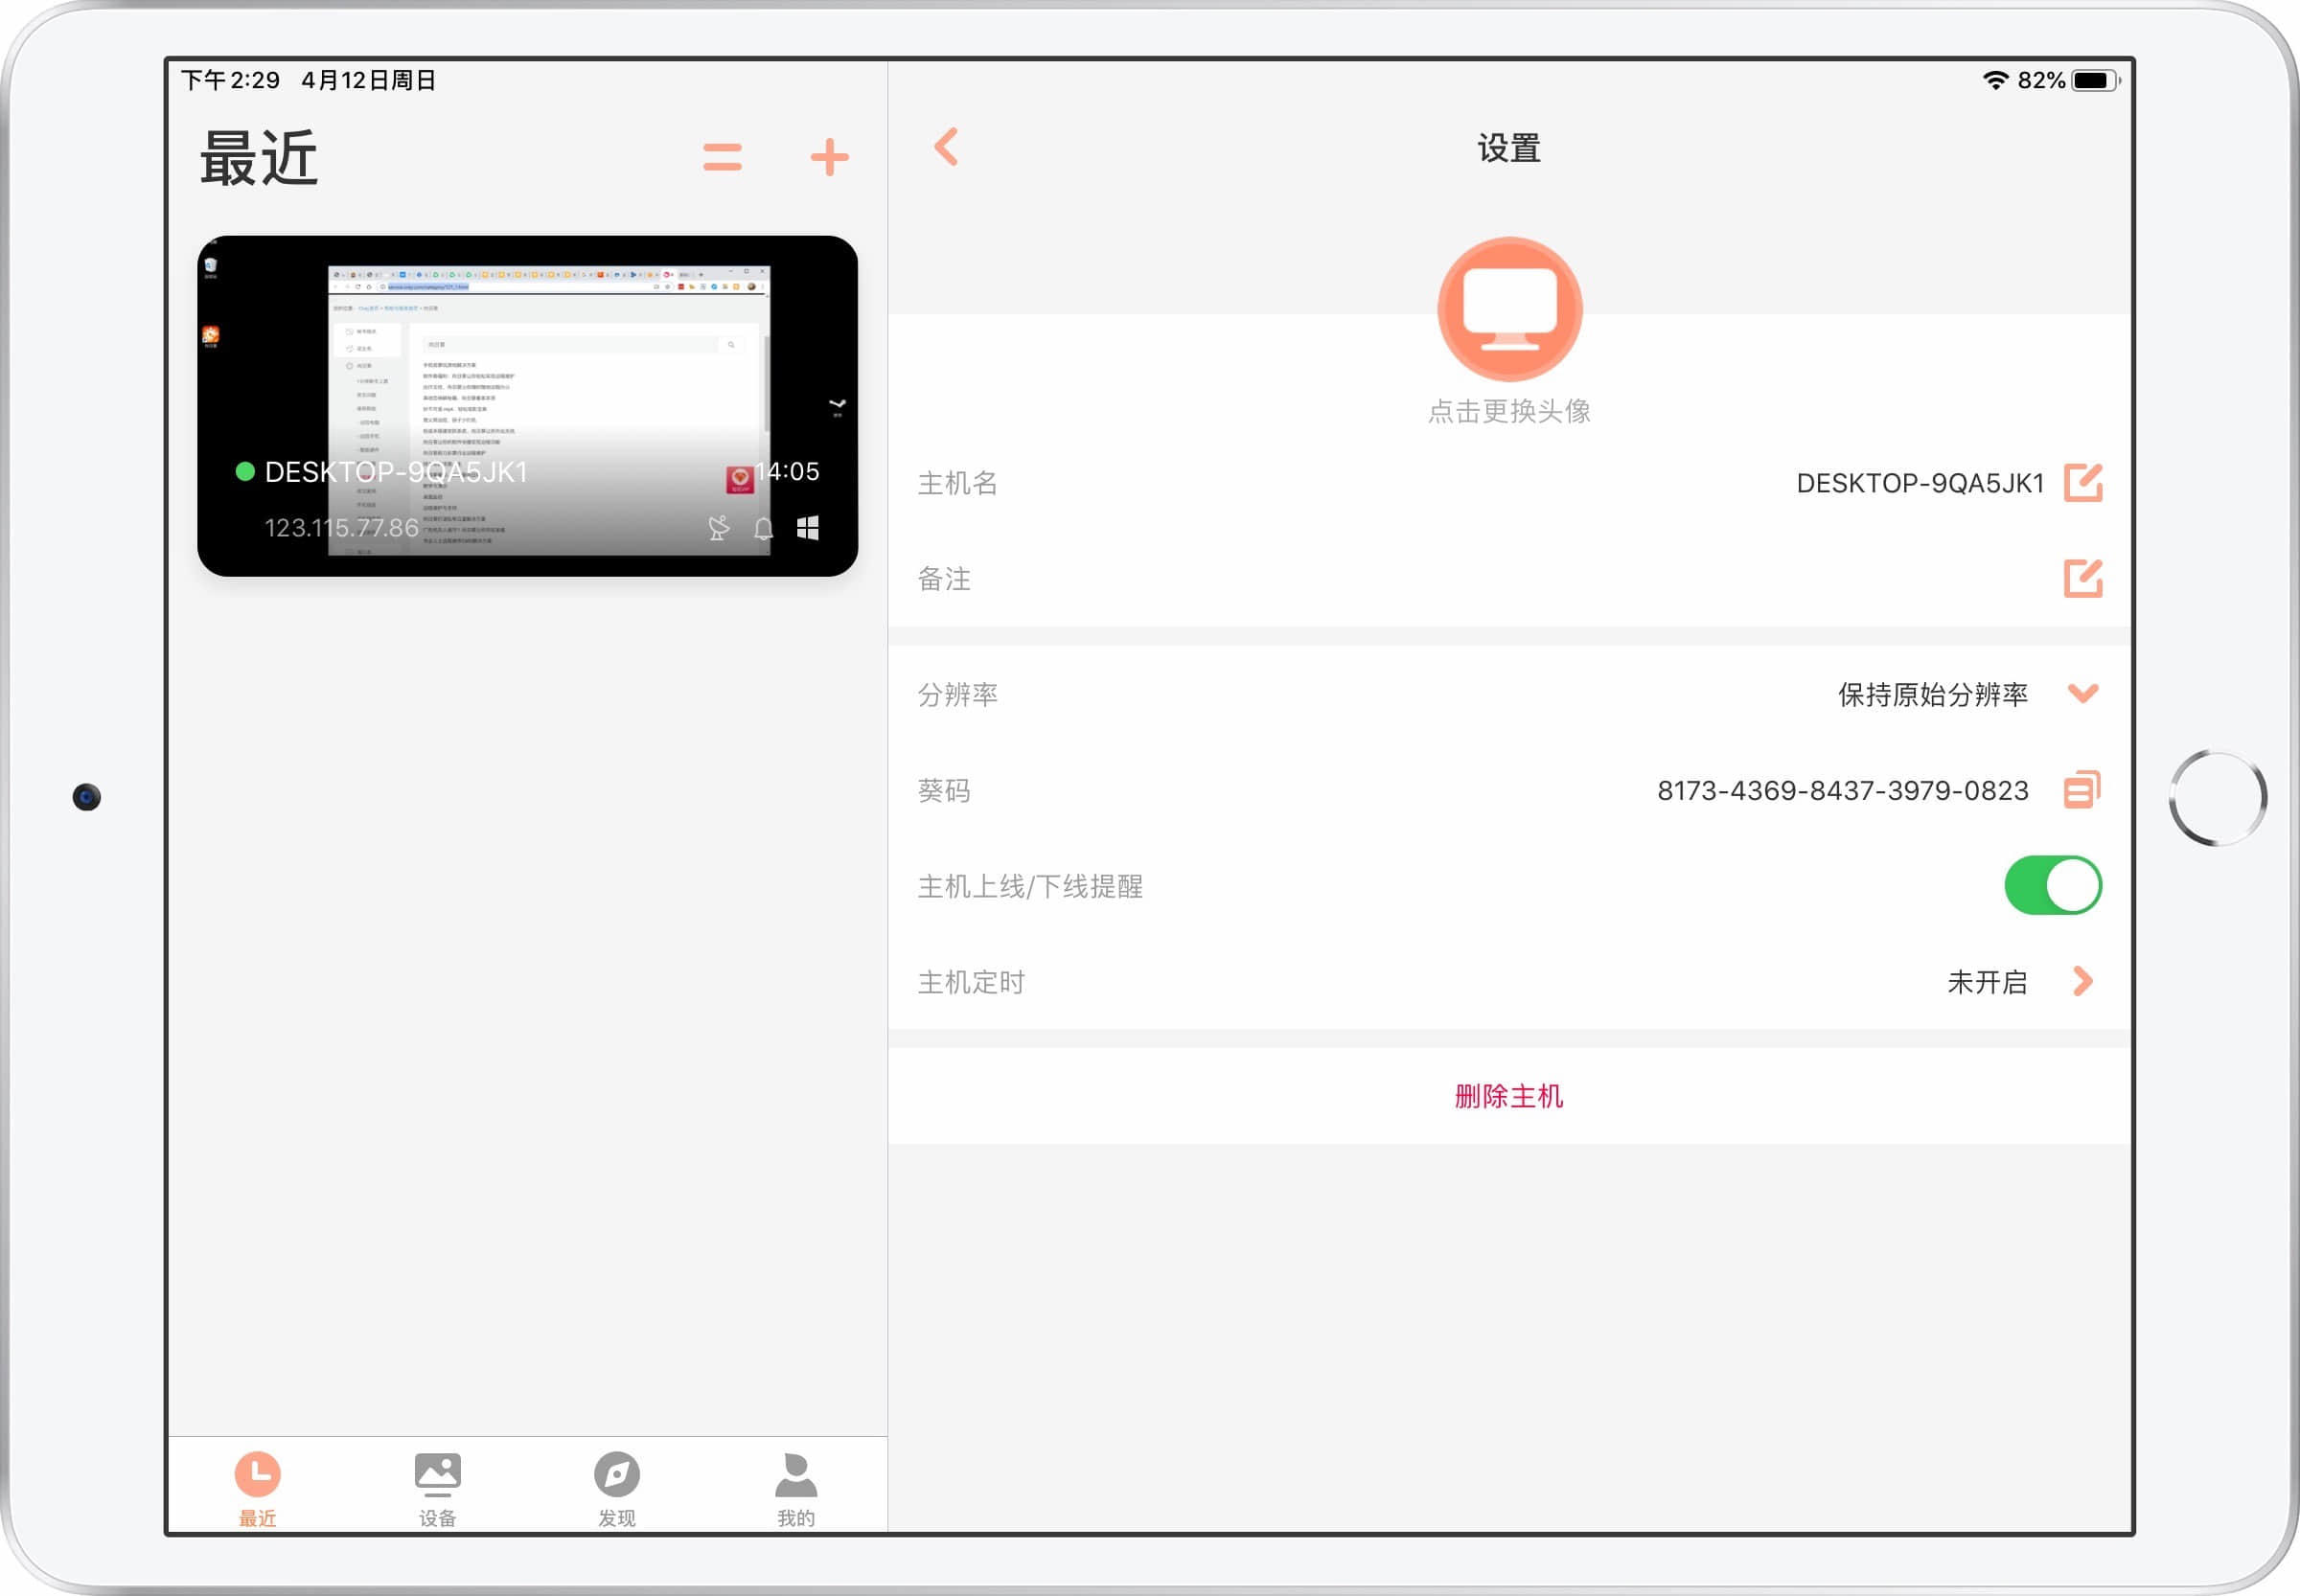Switch to the 设备 tab
The image size is (2300, 1596).
[x=437, y=1489]
